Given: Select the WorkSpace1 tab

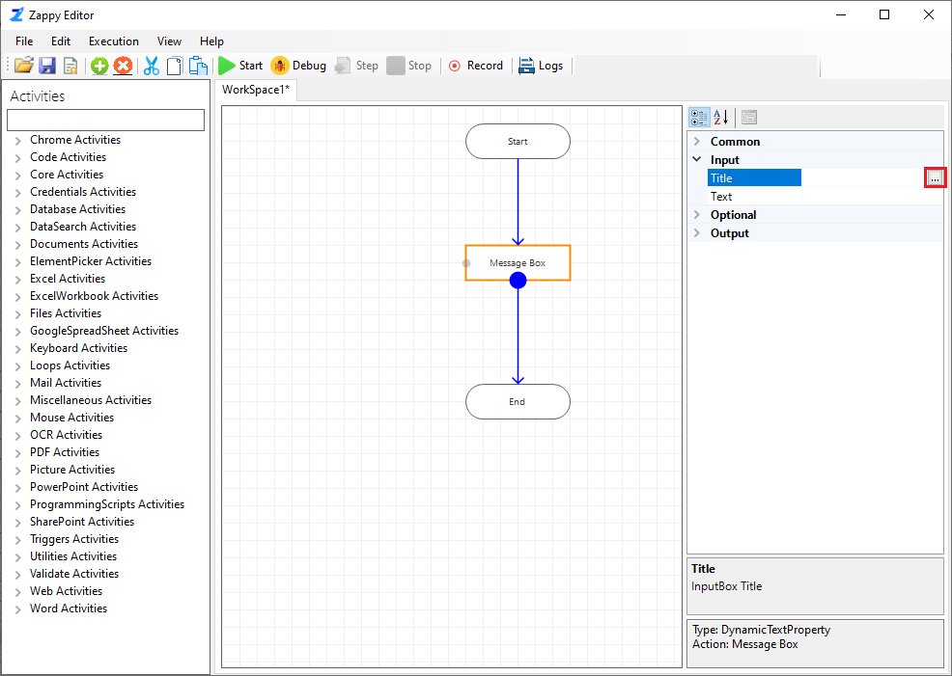Looking at the screenshot, I should pos(256,90).
